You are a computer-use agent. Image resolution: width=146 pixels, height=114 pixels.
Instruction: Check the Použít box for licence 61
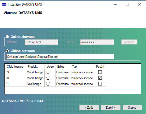click(100, 84)
